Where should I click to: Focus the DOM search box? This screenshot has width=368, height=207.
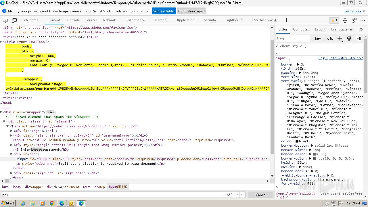pyautogui.click(x=112, y=195)
